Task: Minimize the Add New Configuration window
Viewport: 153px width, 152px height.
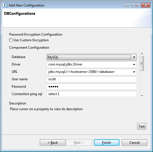Action: tap(127, 5)
